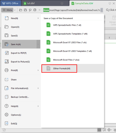The height and width of the screenshot is (133, 116).
Task: Click the export to PDF toolbar icon
Action: (x=30, y=10)
